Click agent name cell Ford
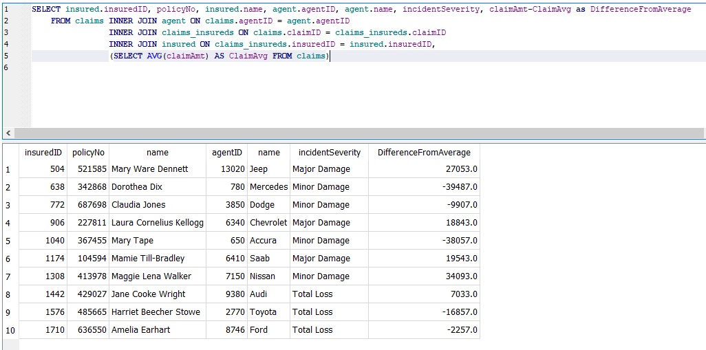This screenshot has width=706, height=350. [269, 330]
